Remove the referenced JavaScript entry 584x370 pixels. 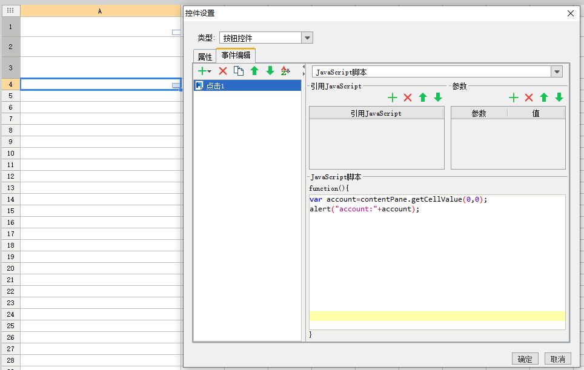(408, 97)
